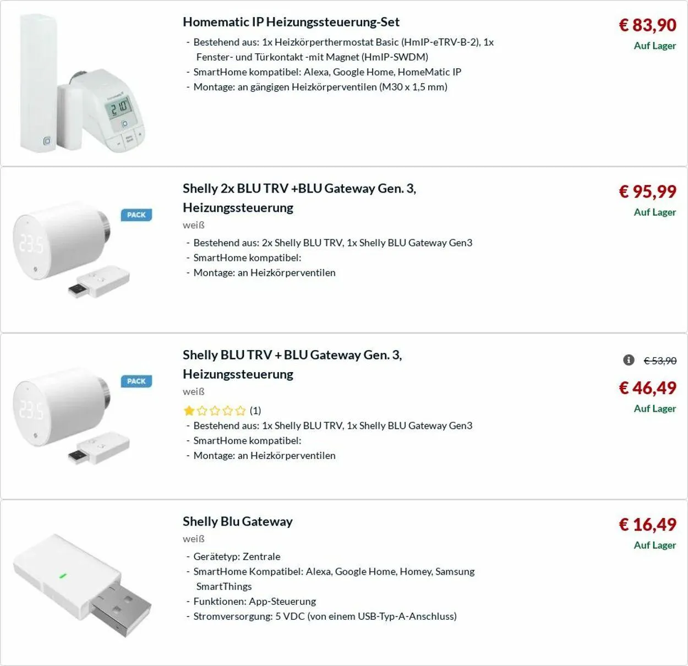Viewport: 688px width, 666px height.
Task: Click the star rating of Shelly BLU TRV
Action: pos(215,411)
